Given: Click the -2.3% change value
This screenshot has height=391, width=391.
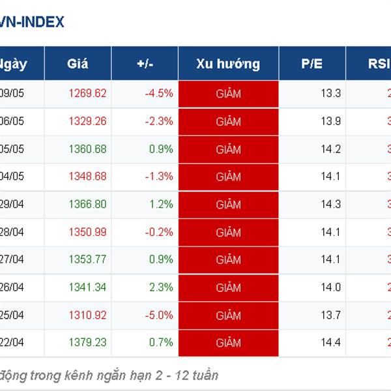Looking at the screenshot, I should point(159,121).
